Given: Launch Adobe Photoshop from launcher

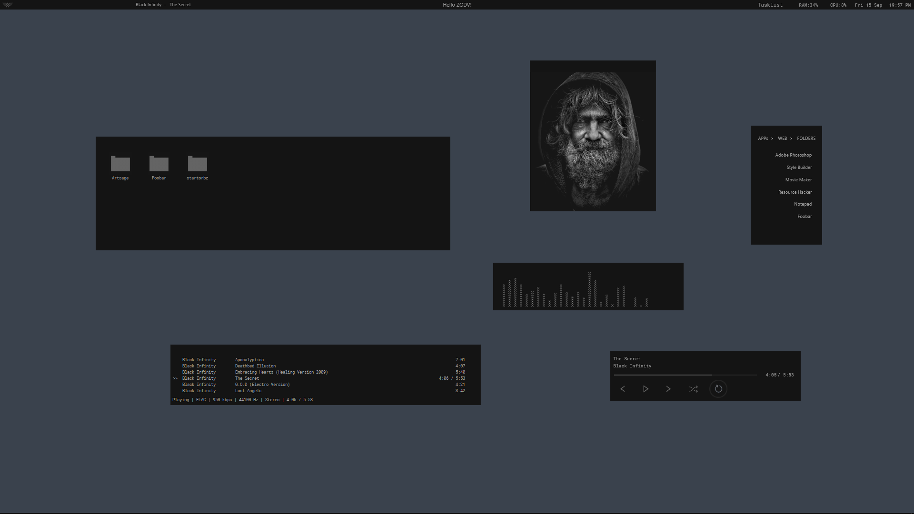Looking at the screenshot, I should 794,155.
